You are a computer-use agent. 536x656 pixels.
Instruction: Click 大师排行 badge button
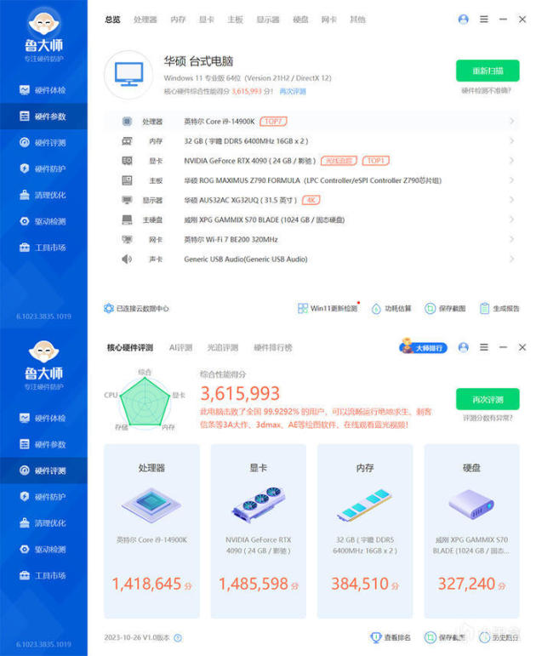(424, 347)
